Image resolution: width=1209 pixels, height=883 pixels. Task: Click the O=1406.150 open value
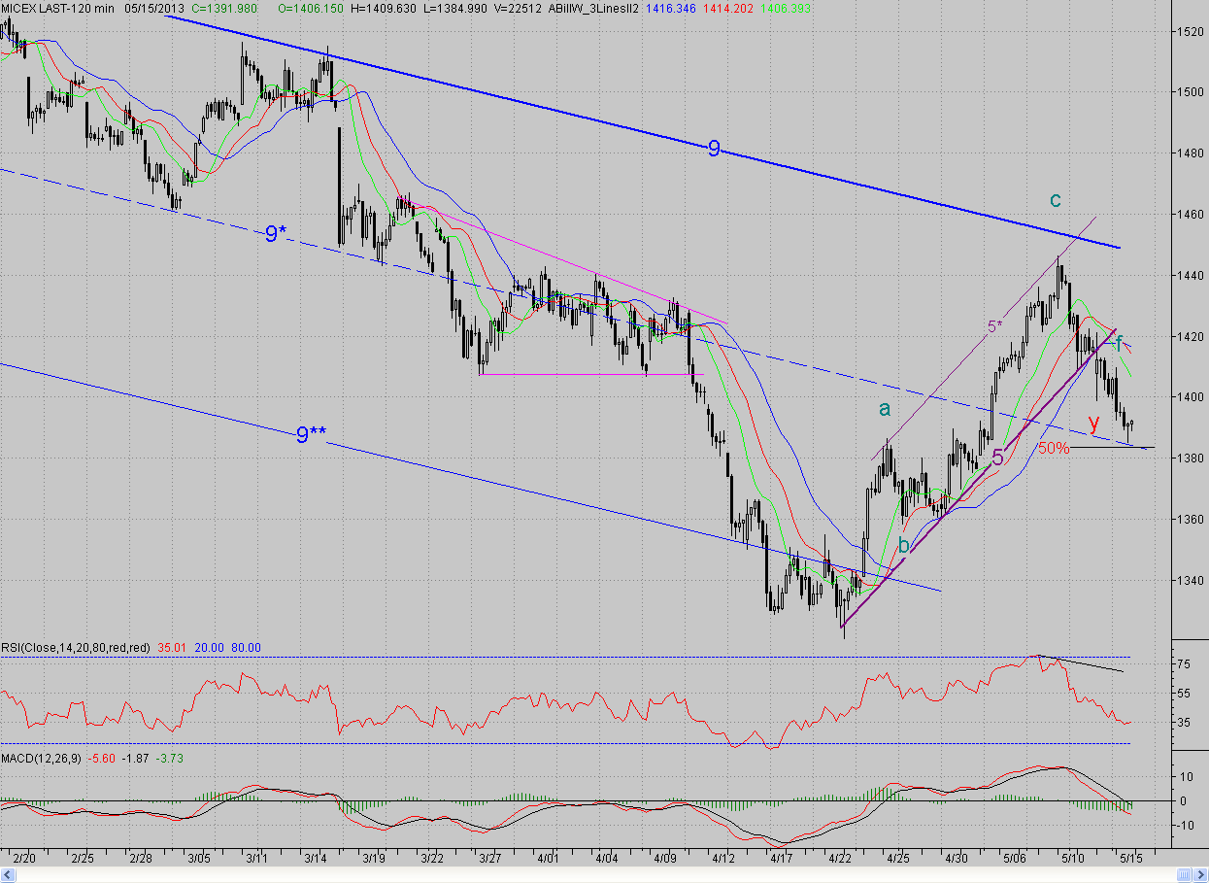tap(311, 8)
